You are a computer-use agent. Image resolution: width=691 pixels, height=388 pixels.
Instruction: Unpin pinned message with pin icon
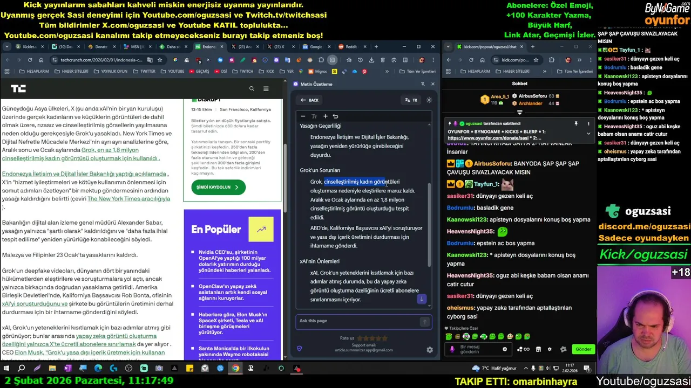[575, 123]
